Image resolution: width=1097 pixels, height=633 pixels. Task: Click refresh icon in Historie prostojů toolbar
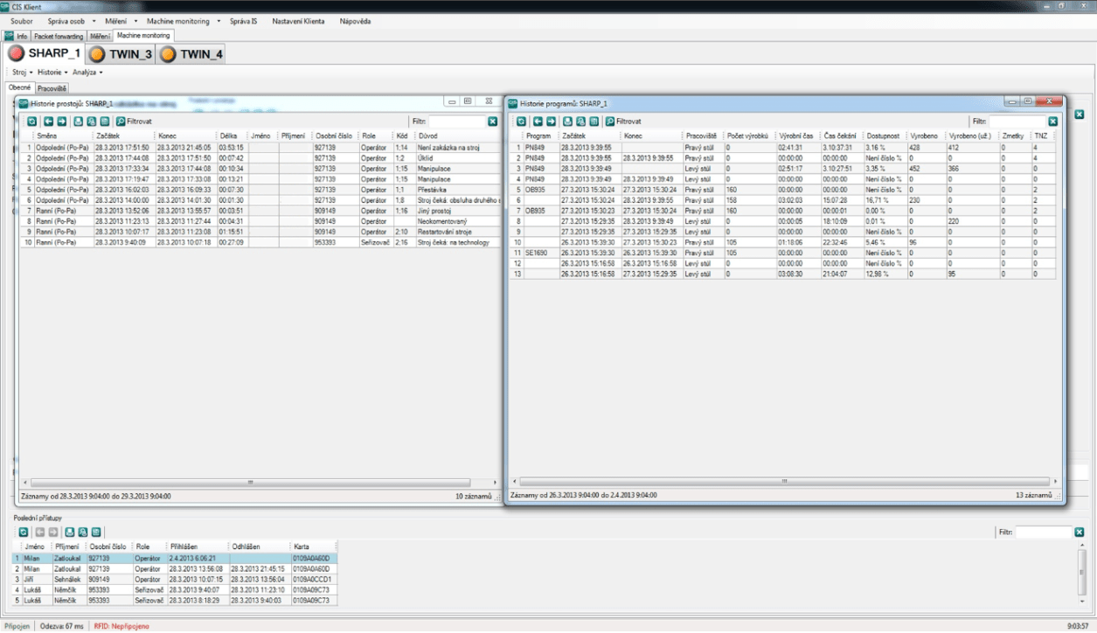[x=32, y=122]
